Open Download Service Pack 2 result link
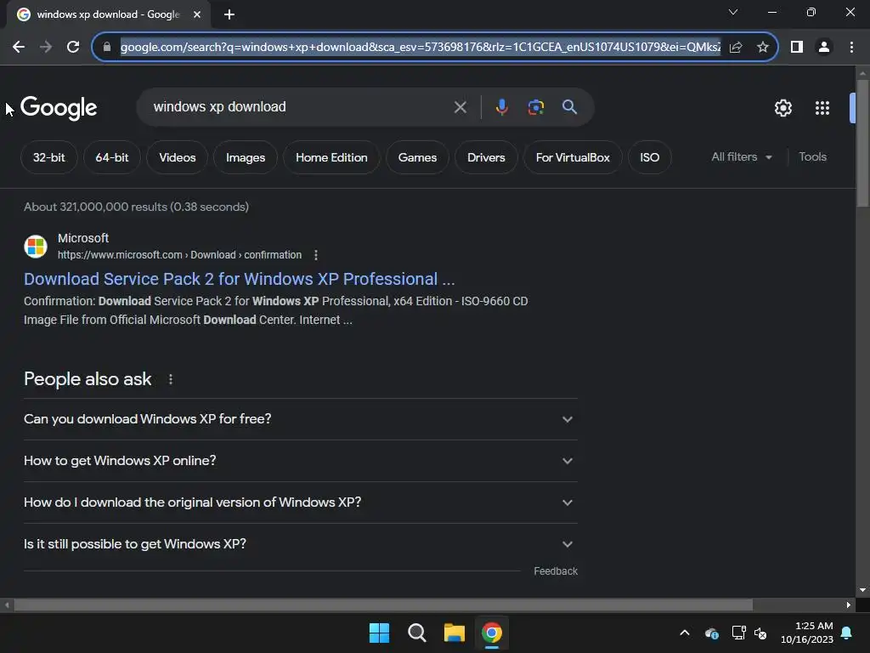This screenshot has width=870, height=653. pyautogui.click(x=239, y=279)
